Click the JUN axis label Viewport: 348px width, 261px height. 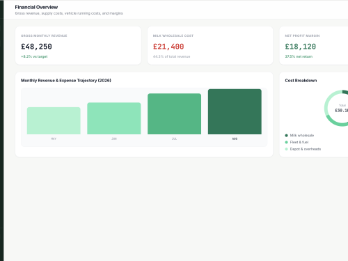tap(114, 139)
